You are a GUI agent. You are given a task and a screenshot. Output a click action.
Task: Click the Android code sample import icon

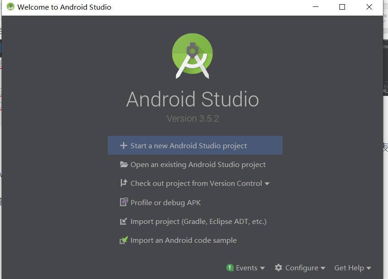click(124, 240)
